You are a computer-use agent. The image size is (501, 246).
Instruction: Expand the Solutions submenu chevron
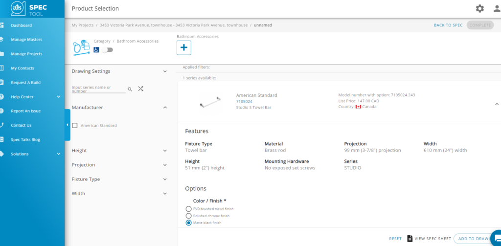59,154
